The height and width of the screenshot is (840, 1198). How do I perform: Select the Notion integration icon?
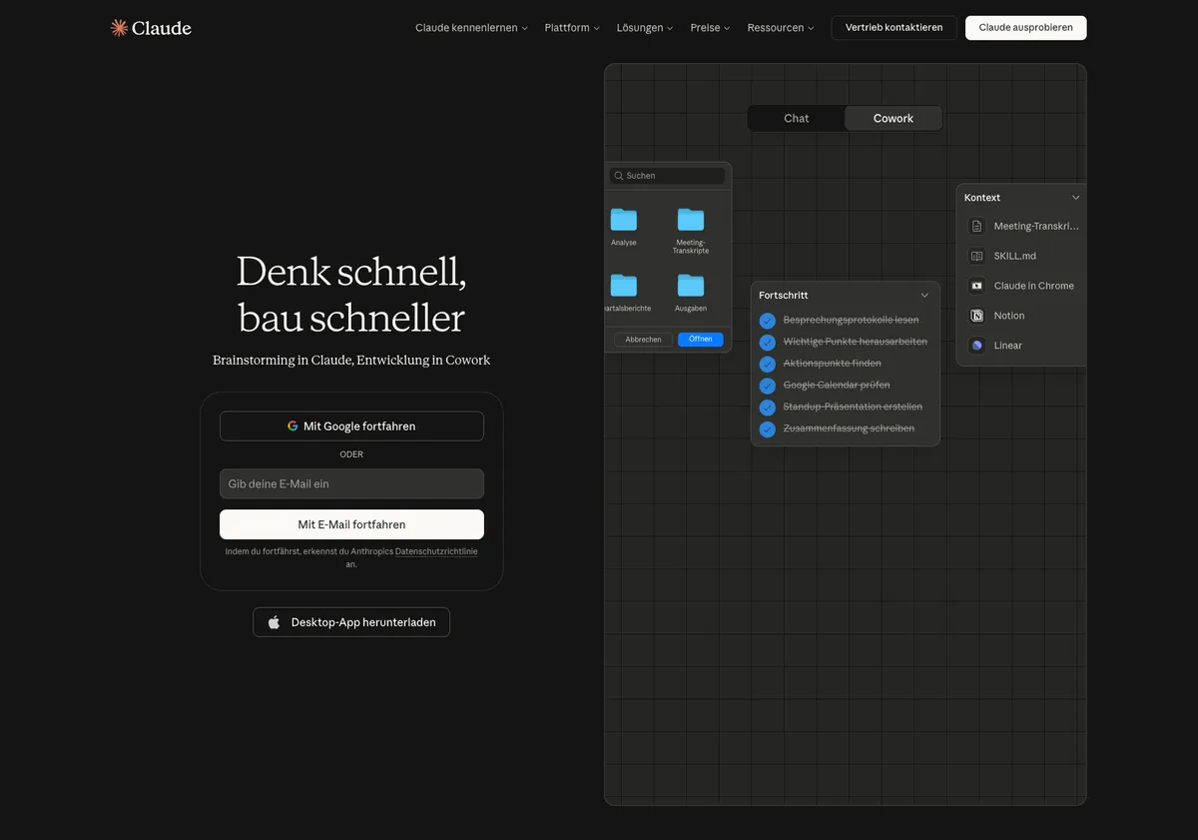coord(975,316)
